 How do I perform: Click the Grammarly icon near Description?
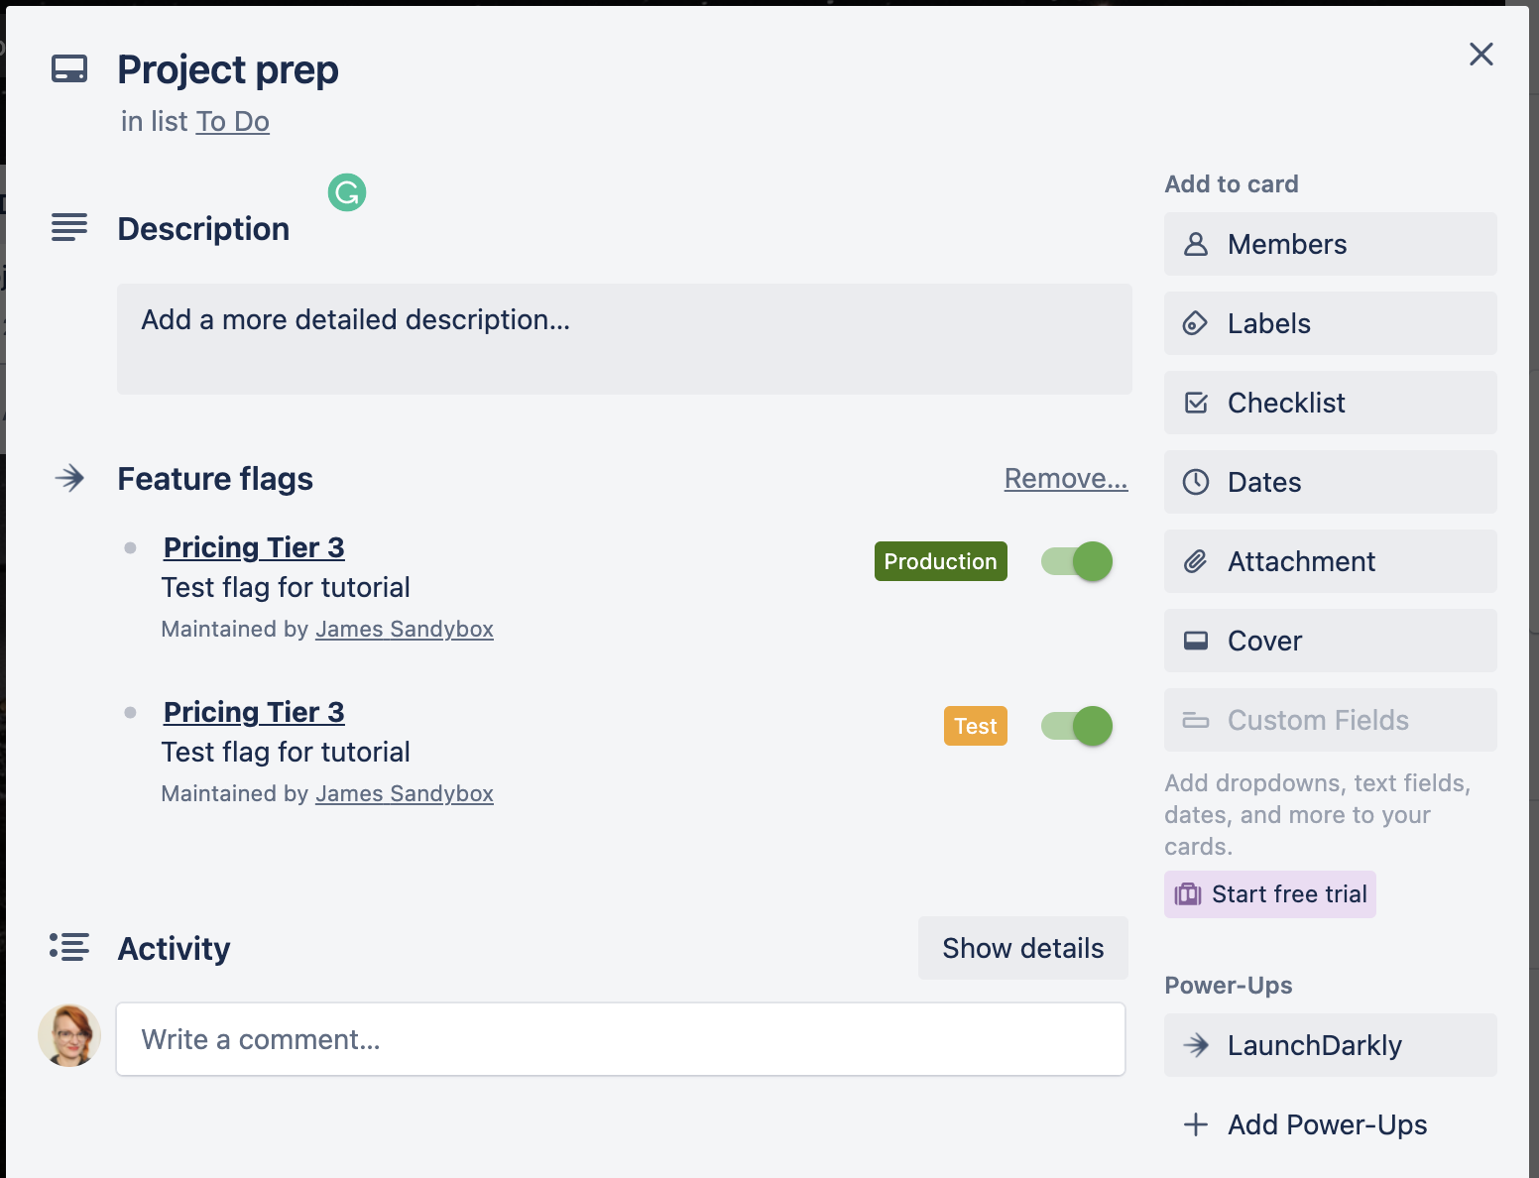pos(346,192)
